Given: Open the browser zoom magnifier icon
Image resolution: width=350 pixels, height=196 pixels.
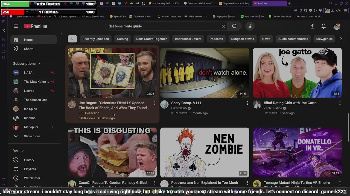Looking at the screenshot, I should [296, 10].
